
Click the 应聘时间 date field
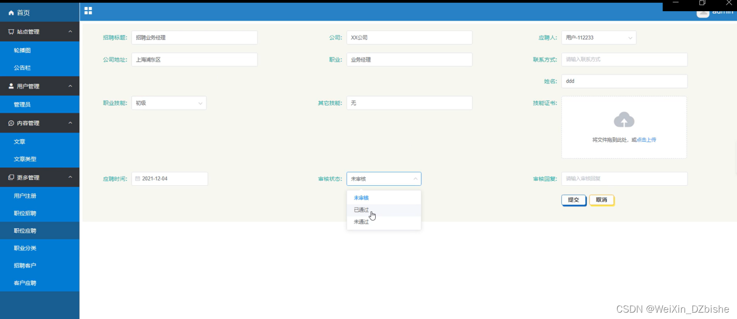pyautogui.click(x=170, y=179)
